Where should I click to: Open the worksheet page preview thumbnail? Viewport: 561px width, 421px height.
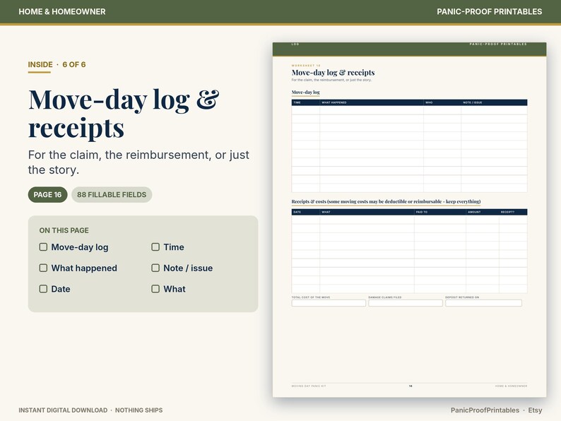(x=409, y=220)
